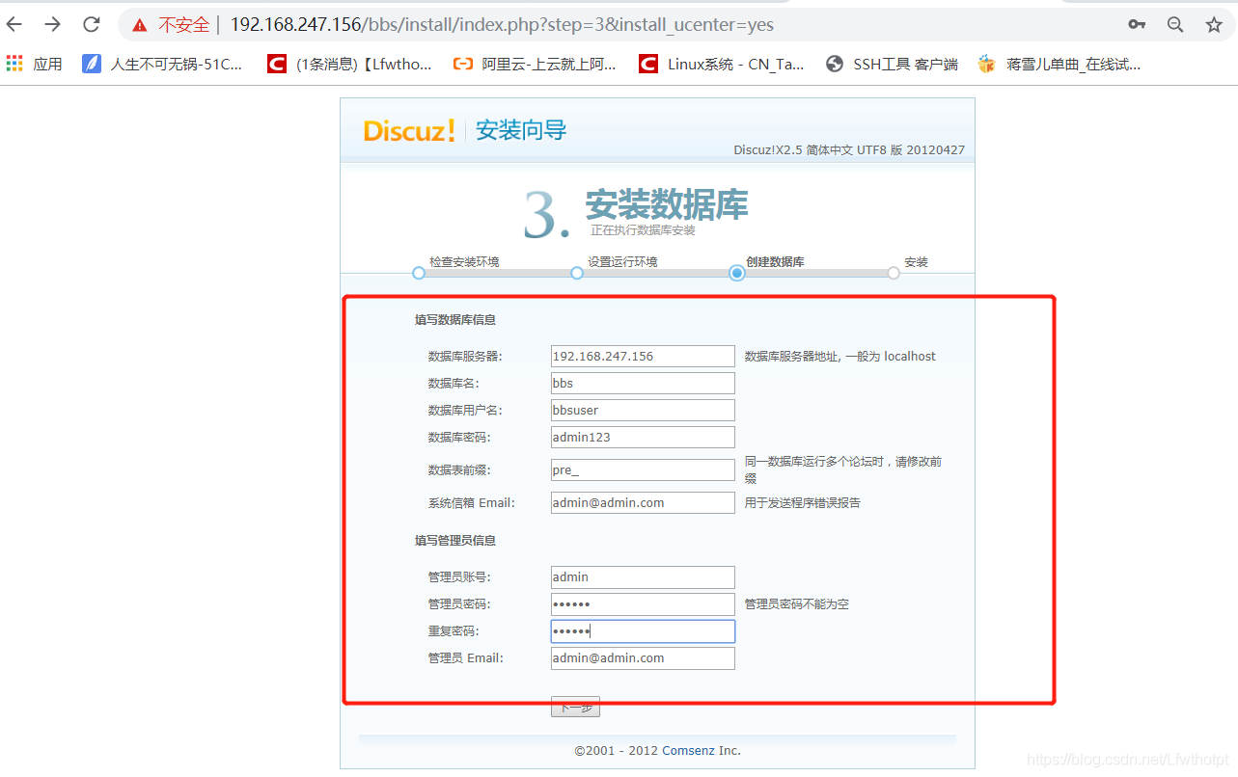Focus the 管理员密码 password field
This screenshot has height=777, width=1238.
pos(643,603)
